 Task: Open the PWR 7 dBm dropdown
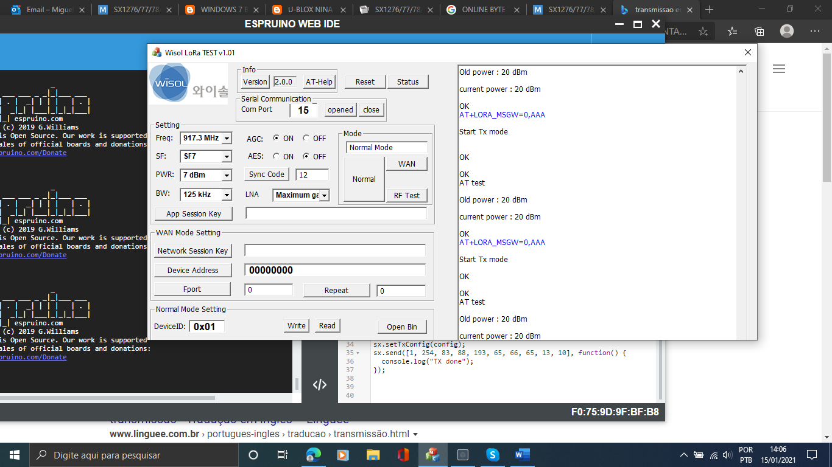point(227,175)
